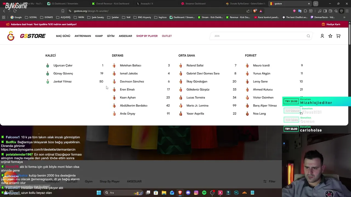Open the Leo AI sparkle icon
This screenshot has width=351, height=197.
coord(336,11)
